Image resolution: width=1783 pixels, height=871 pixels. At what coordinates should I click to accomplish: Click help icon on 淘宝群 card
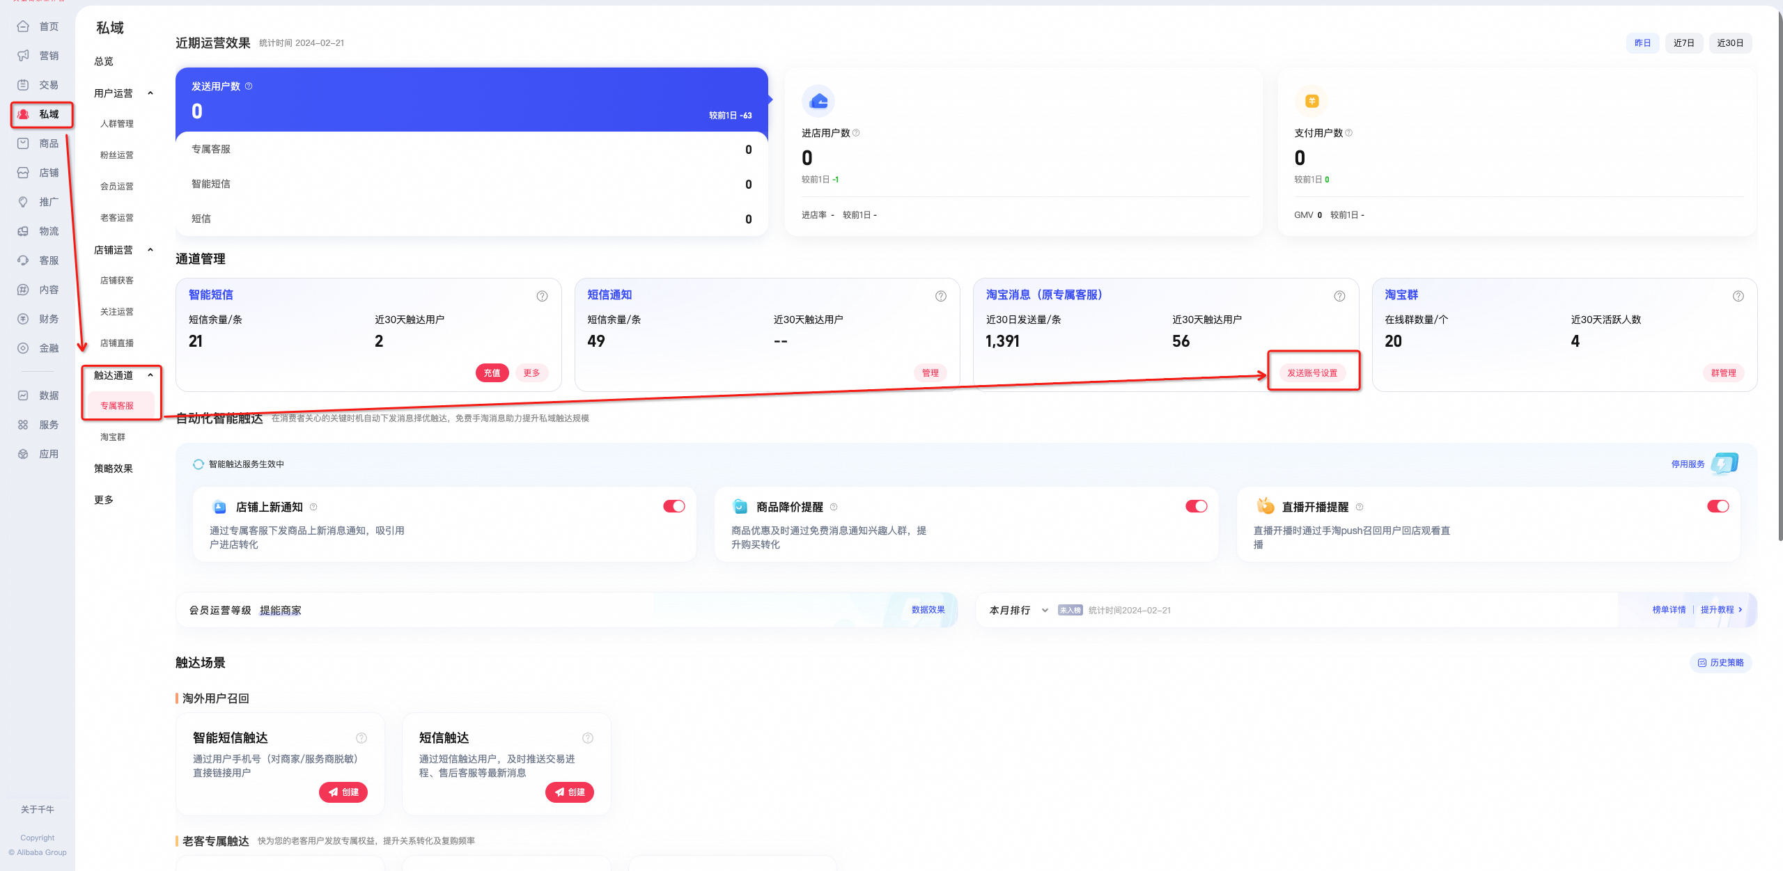1738,296
